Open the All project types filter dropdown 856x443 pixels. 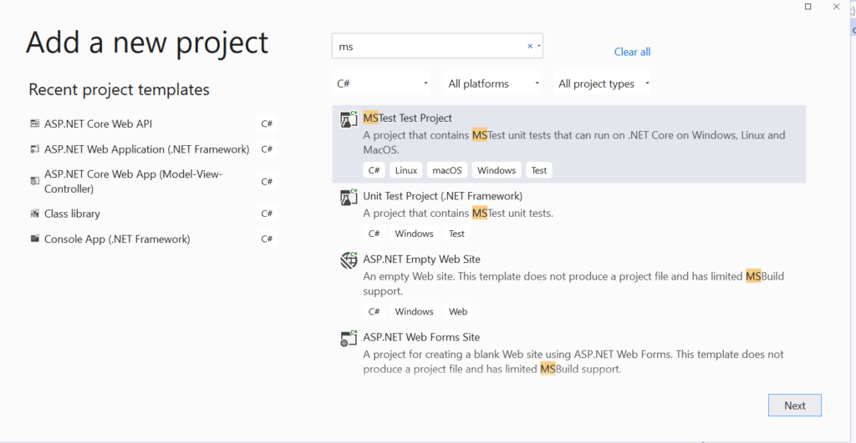pyautogui.click(x=602, y=83)
